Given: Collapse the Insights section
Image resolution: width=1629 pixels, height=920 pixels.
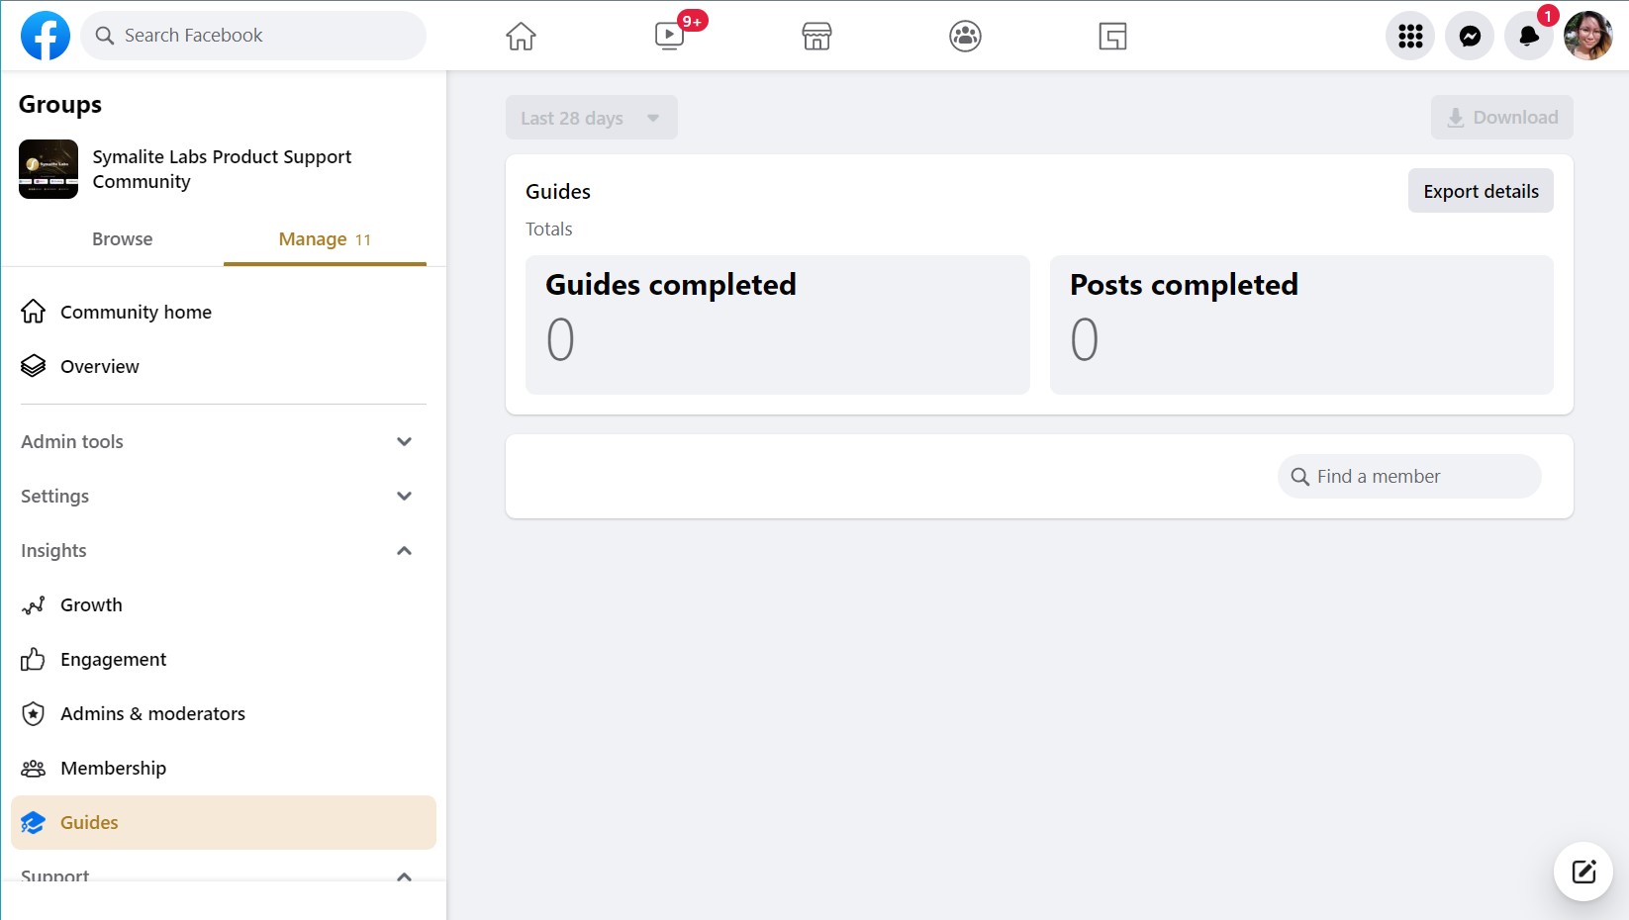Looking at the screenshot, I should [x=403, y=550].
